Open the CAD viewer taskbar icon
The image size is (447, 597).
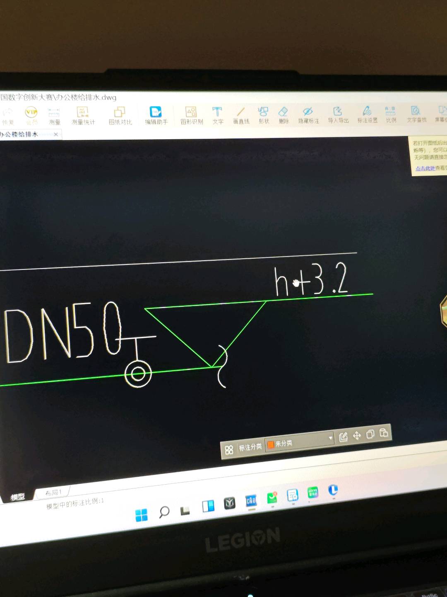(251, 500)
